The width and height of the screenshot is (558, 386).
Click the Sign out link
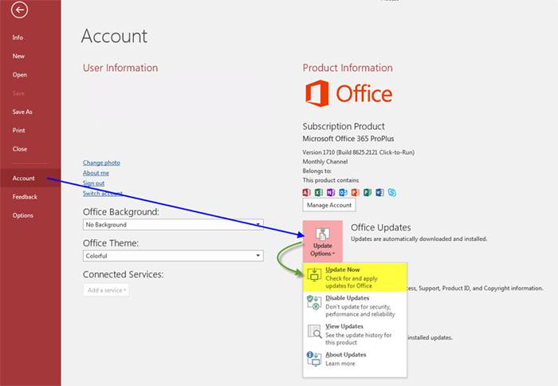tap(93, 183)
